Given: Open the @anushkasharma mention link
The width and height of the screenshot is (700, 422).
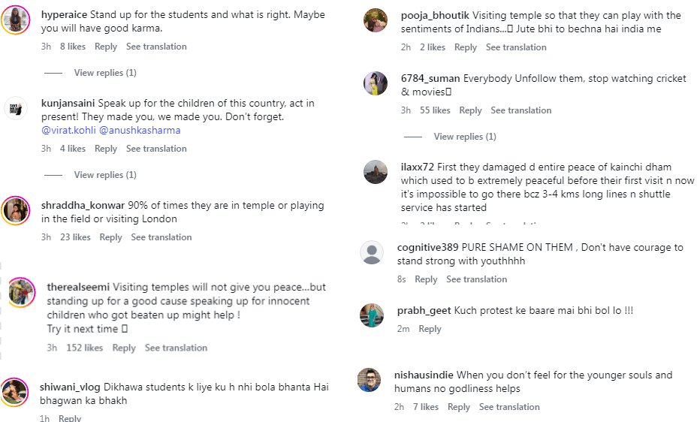Looking at the screenshot, I should pyautogui.click(x=140, y=130).
